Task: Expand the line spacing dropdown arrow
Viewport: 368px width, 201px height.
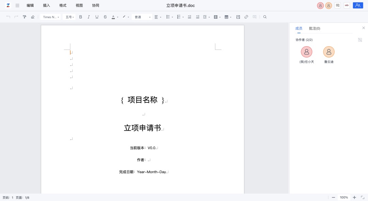Action: (x=209, y=17)
